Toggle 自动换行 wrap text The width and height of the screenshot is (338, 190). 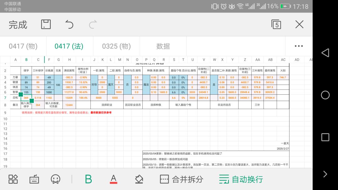[x=241, y=179]
